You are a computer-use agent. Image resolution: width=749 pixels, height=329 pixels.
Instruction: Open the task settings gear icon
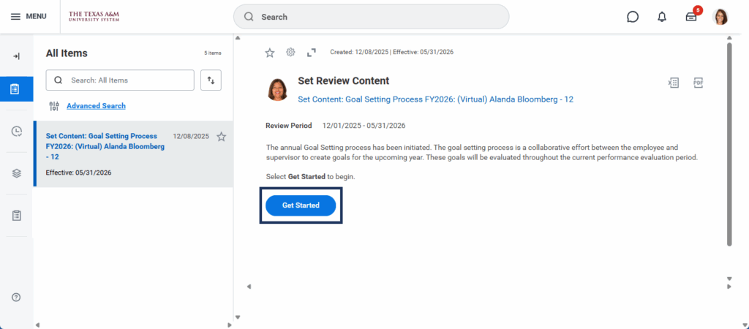(x=290, y=52)
